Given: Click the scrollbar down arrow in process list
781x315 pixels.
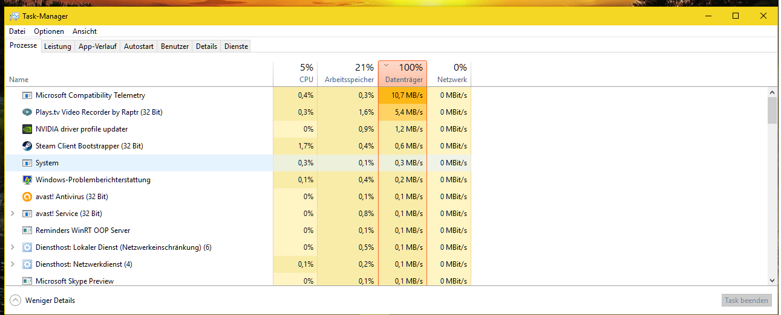Looking at the screenshot, I should (x=772, y=280).
